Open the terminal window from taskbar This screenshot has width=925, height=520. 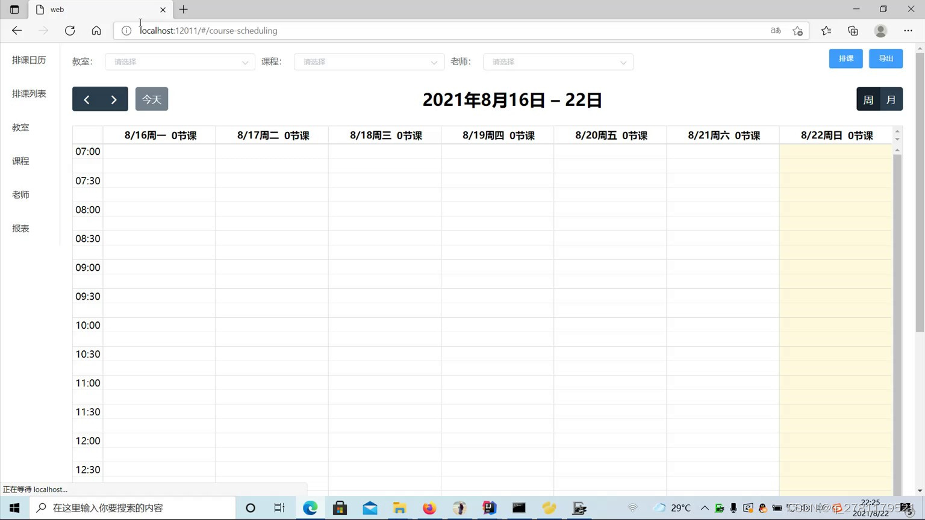519,508
